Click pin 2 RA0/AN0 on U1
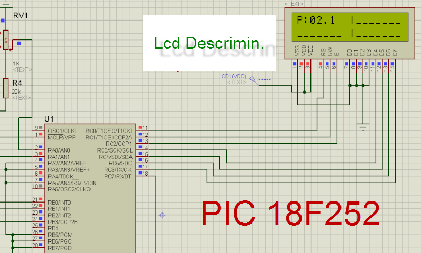The height and width of the screenshot is (253, 421). (38, 147)
